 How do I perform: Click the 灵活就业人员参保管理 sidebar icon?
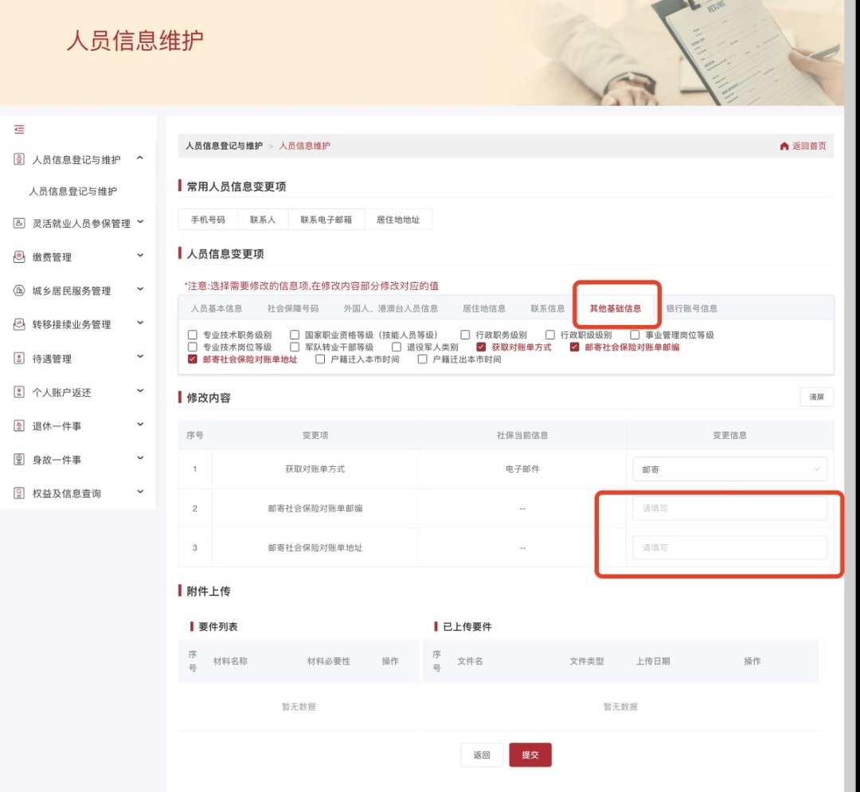[x=18, y=223]
